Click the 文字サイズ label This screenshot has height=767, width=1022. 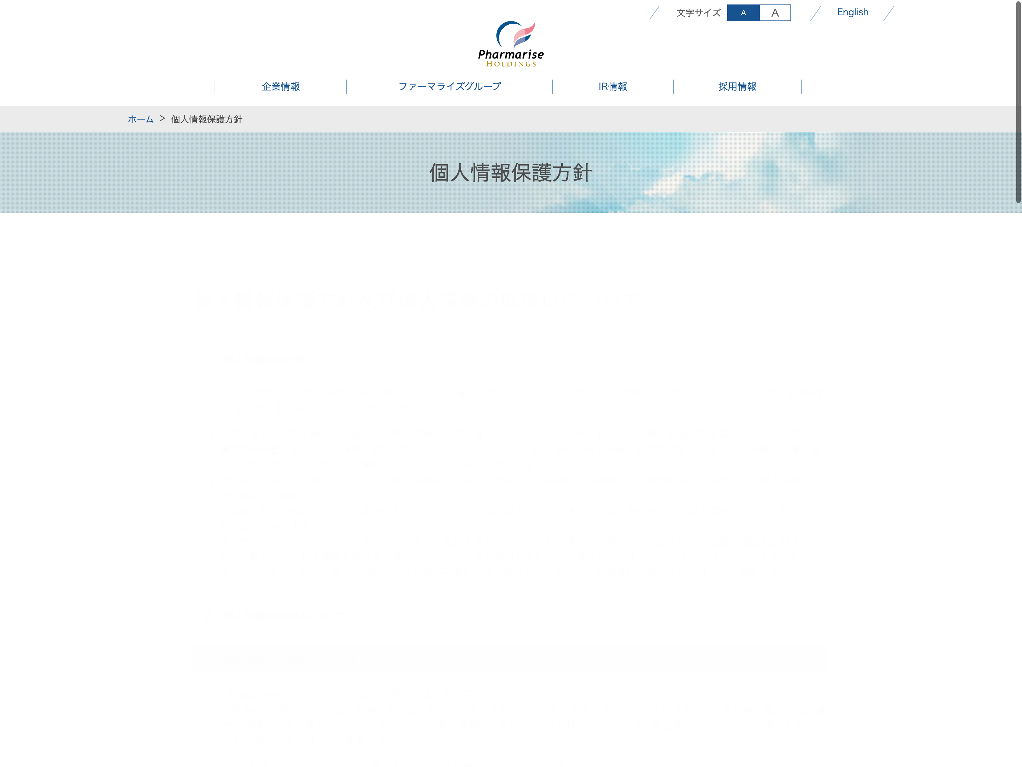(x=698, y=13)
